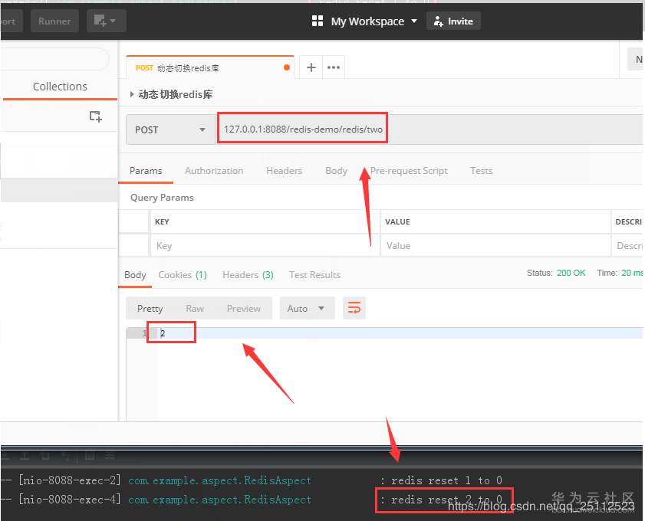Open the Authorization tab

coord(214,171)
